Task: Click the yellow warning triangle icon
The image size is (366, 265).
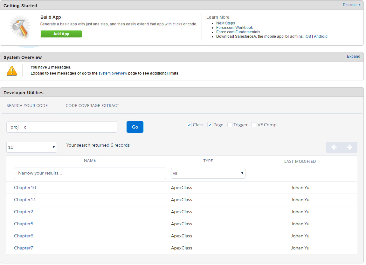Action: point(12,71)
